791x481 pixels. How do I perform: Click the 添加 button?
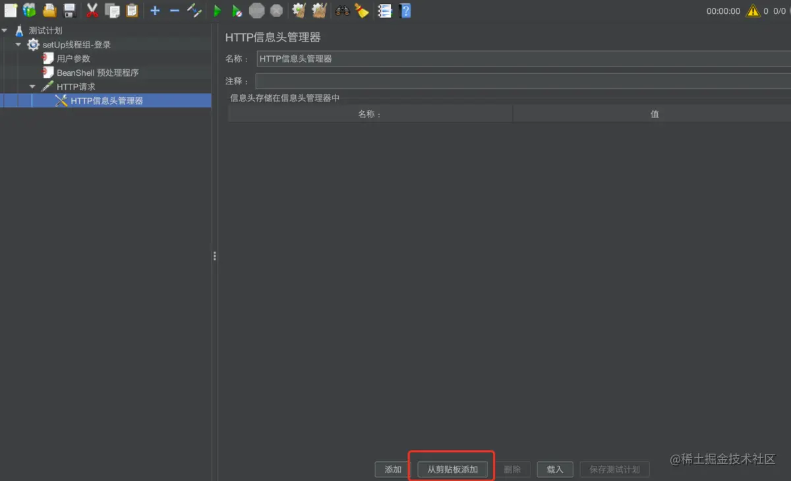(393, 469)
